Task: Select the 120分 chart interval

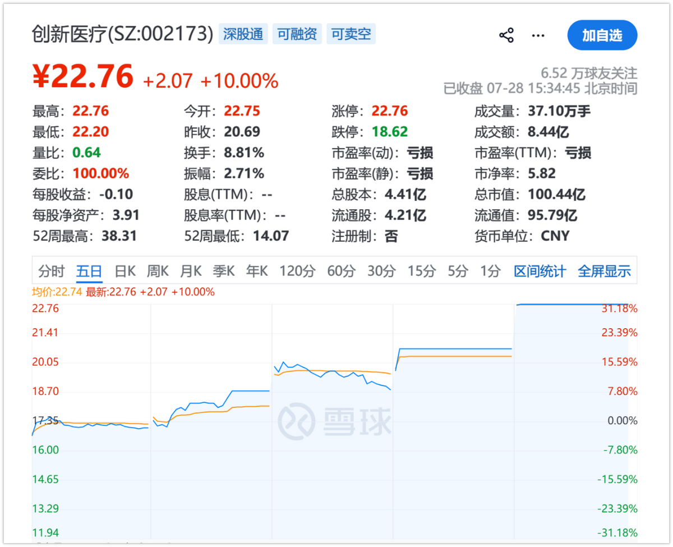Action: point(297,272)
